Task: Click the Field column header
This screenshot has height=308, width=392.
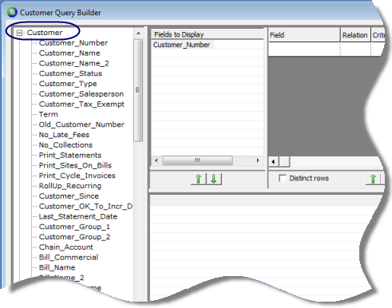Action: coord(304,35)
